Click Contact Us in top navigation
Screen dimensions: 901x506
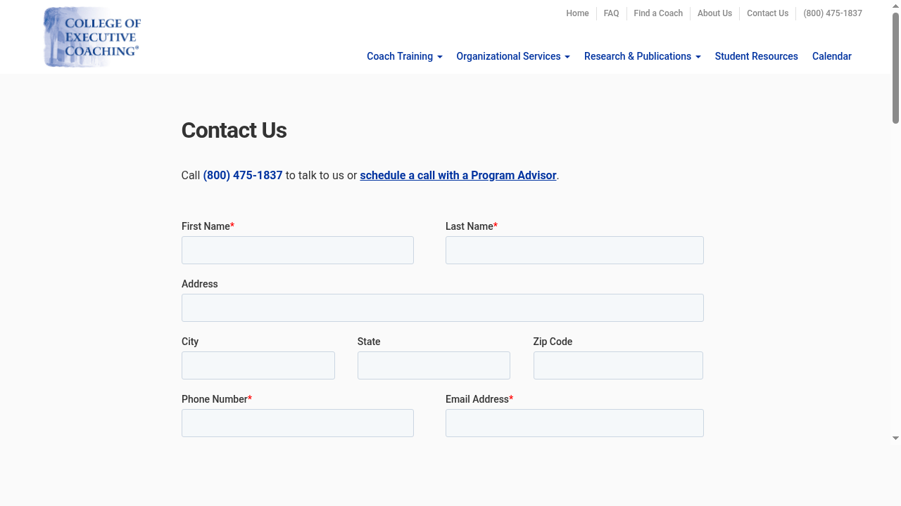[x=767, y=13]
